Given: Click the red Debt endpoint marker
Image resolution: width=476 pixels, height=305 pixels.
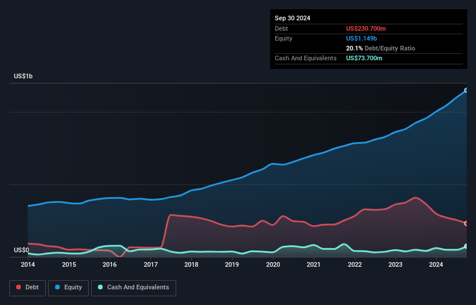Looking at the screenshot, I should (466, 223).
